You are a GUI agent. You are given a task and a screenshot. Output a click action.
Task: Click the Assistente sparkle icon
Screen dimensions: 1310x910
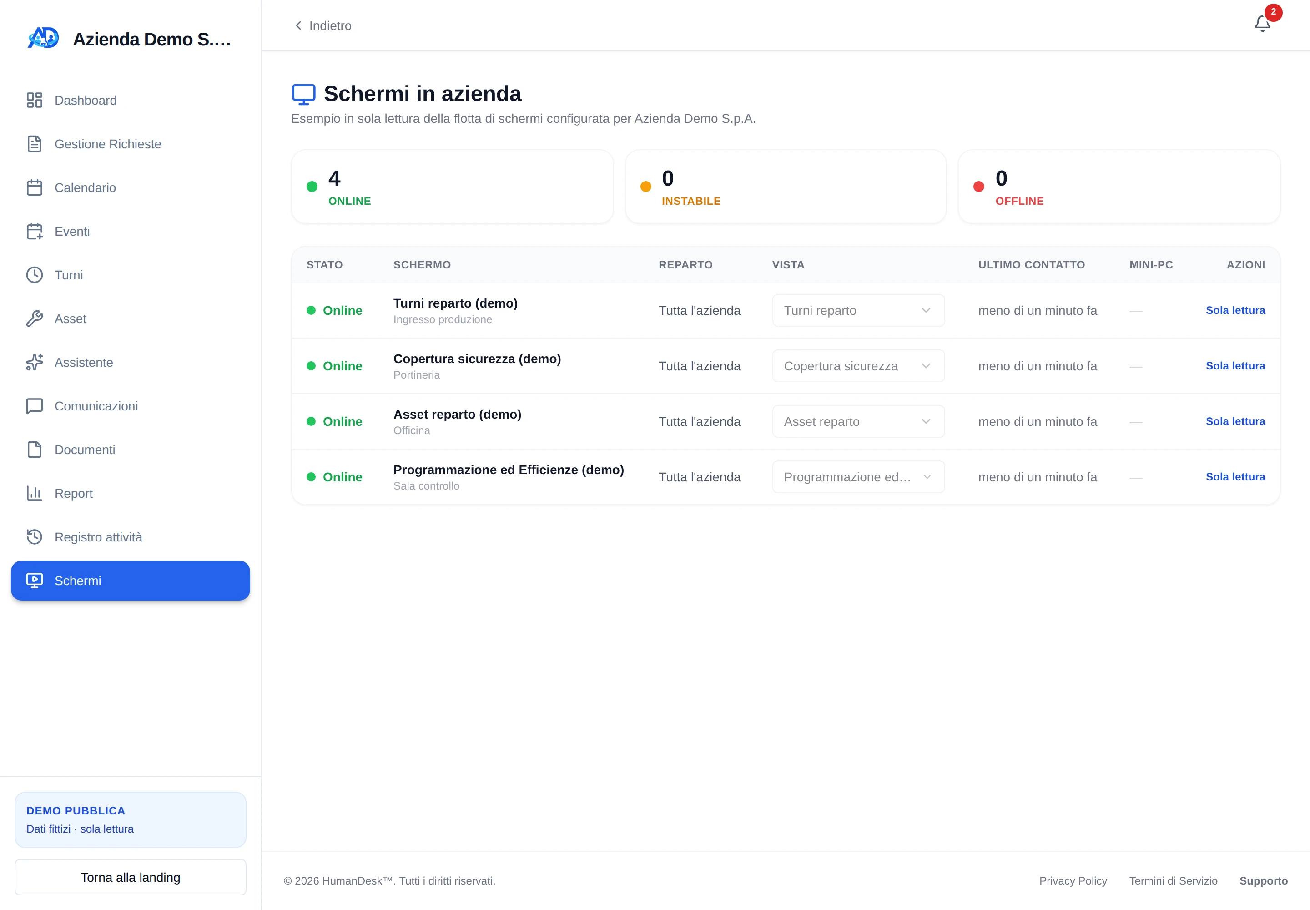[x=34, y=362]
